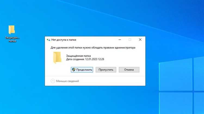
Task: Click the Продолжить button label
Action: [x=84, y=70]
